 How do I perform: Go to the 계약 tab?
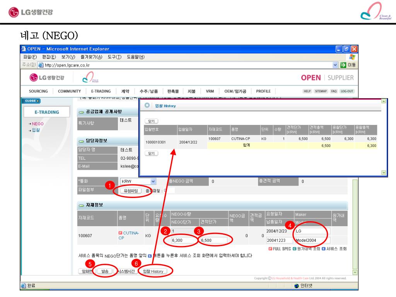pos(125,91)
